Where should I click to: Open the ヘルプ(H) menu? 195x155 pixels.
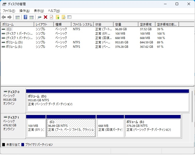coord(54,11)
